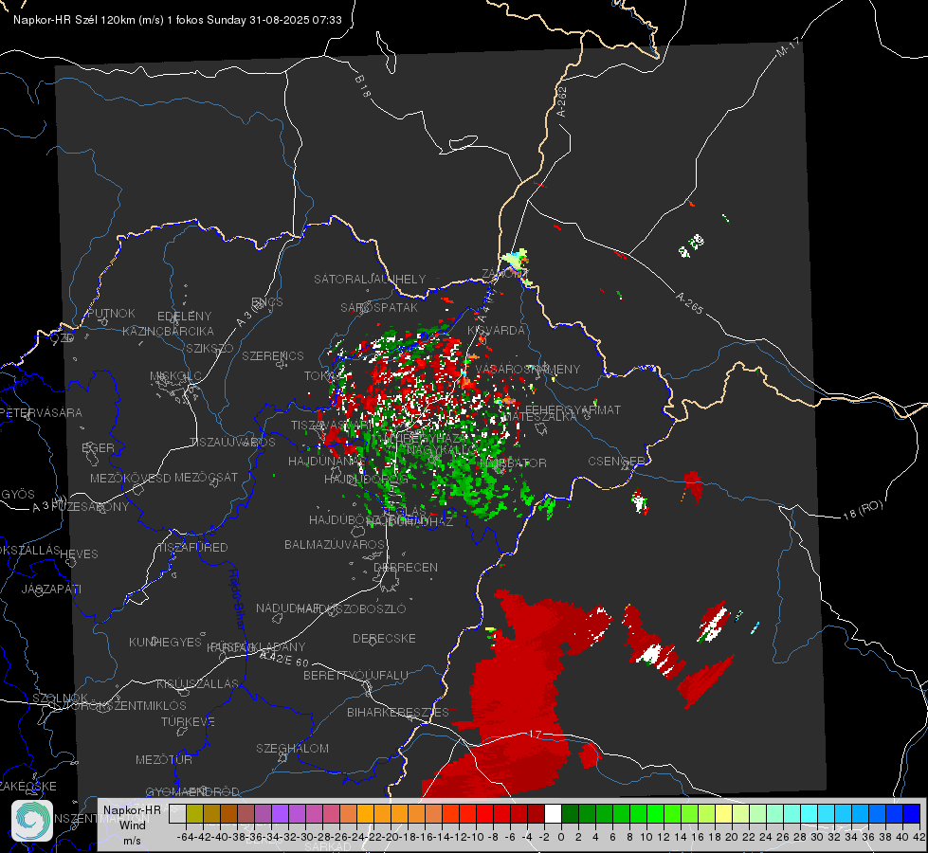Click the BIHARKERESZTES label
Screen dimensions: 928x853
[398, 712]
